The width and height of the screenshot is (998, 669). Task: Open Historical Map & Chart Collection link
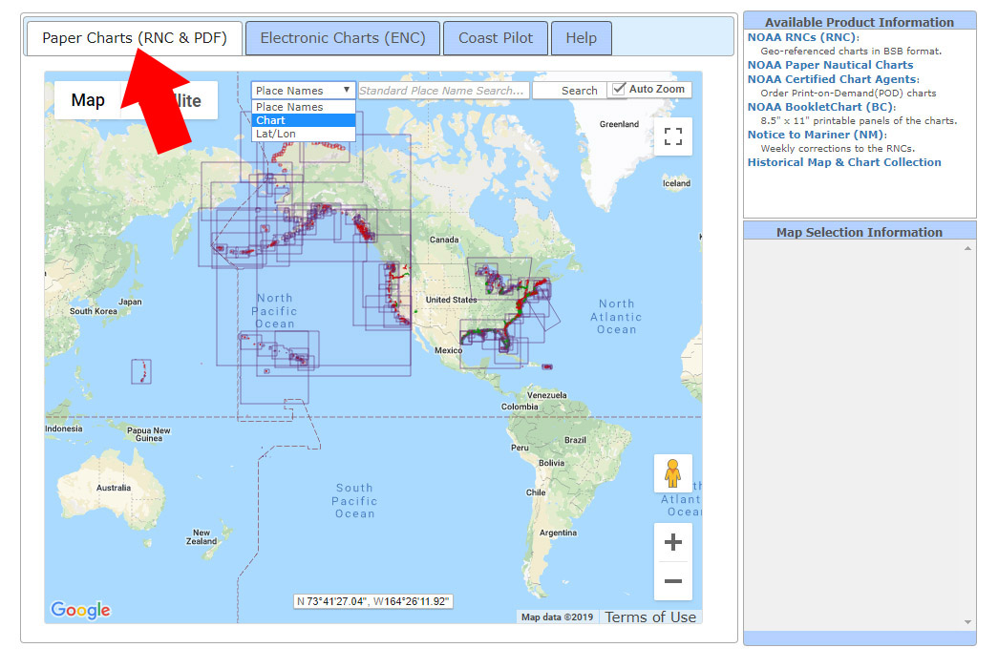coord(844,162)
